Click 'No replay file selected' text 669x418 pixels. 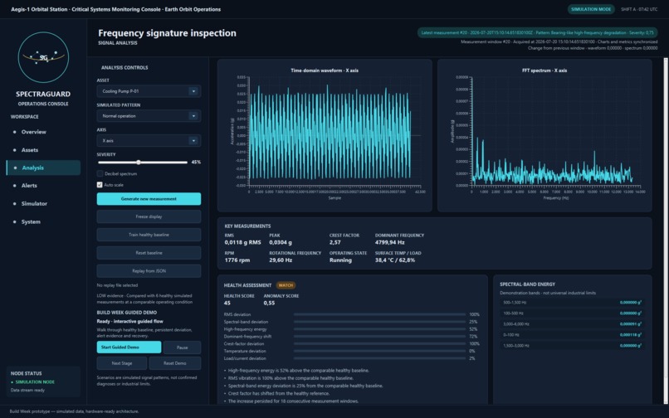tap(117, 285)
